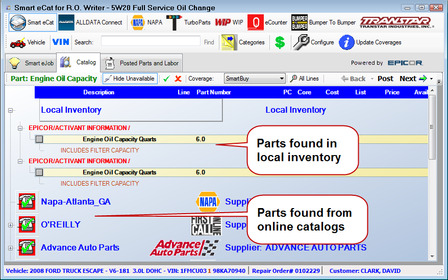Viewport: 448px width, 280px height.
Task: Toggle the Hide Unavailable button
Action: (130, 79)
